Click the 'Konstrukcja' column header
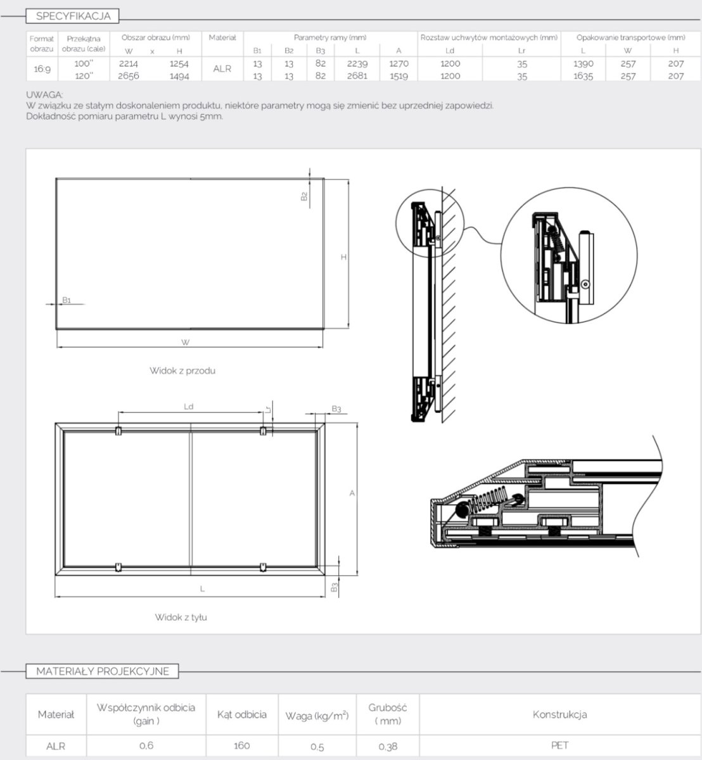The image size is (702, 760). pos(559,714)
